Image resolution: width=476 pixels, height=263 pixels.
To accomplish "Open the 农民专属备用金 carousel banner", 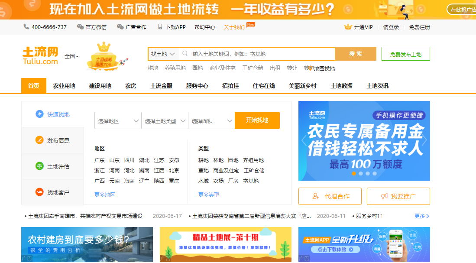I will pos(364,141).
